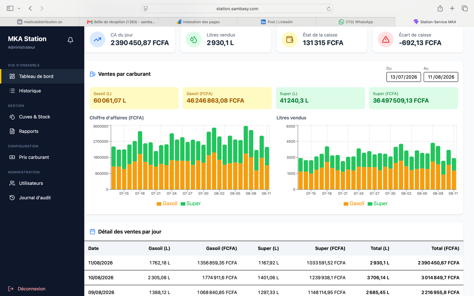Click the Date column header
The width and height of the screenshot is (474, 296).
click(94, 248)
